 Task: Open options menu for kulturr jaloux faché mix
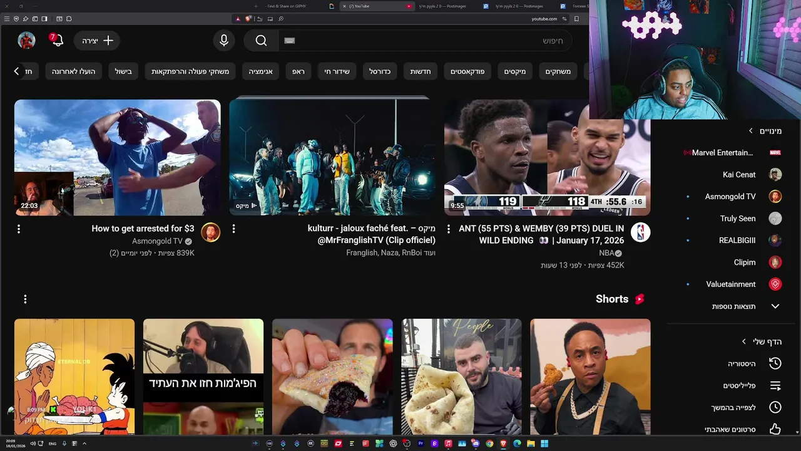[233, 229]
